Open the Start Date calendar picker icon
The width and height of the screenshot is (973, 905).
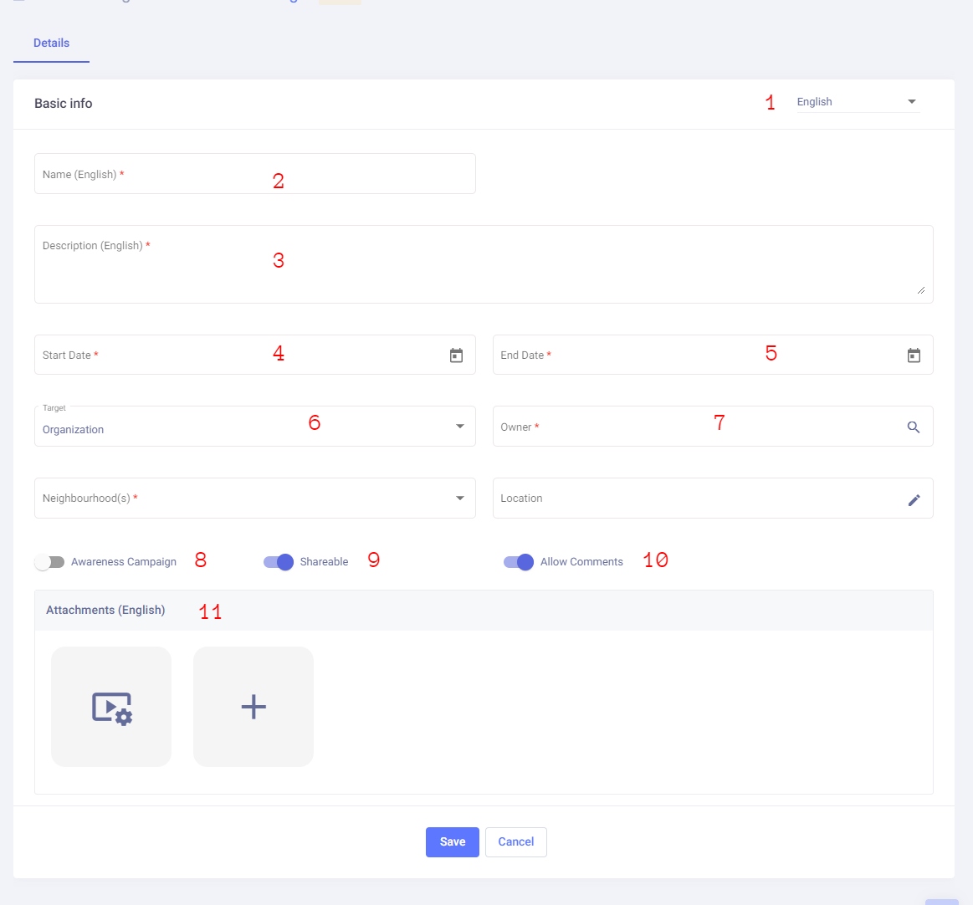456,355
